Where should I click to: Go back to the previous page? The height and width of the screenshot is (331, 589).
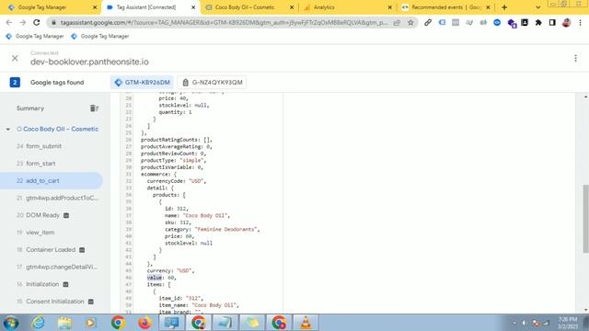click(x=9, y=22)
